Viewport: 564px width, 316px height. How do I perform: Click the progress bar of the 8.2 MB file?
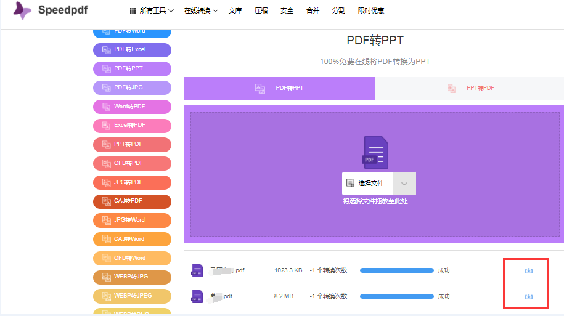point(396,296)
